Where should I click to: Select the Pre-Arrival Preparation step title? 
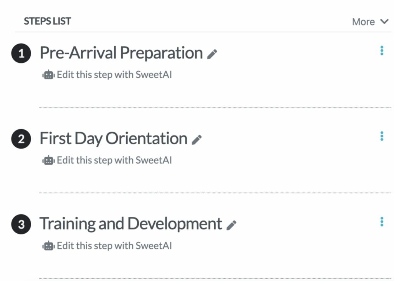(x=121, y=53)
